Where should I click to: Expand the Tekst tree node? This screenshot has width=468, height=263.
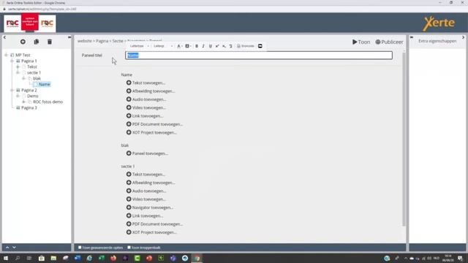tap(18, 66)
